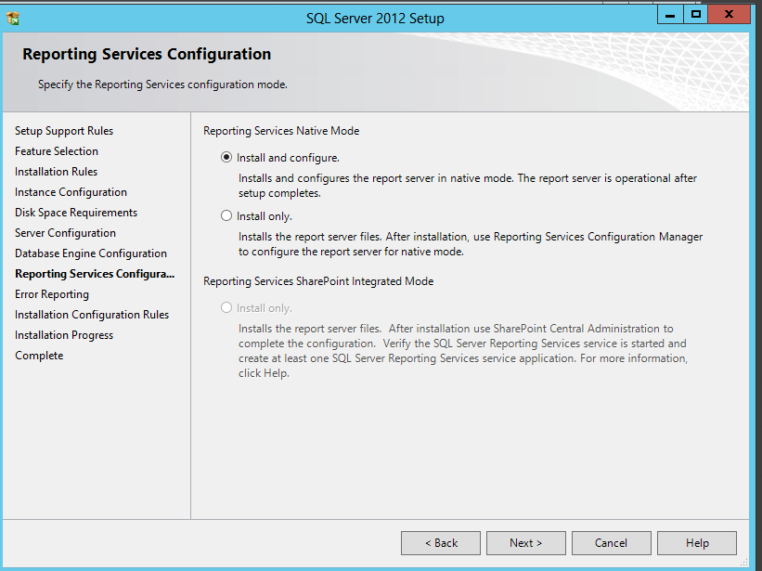Click the "Reporting Services SharePoint Integrated Mode" heading
The width and height of the screenshot is (762, 571).
(x=318, y=281)
